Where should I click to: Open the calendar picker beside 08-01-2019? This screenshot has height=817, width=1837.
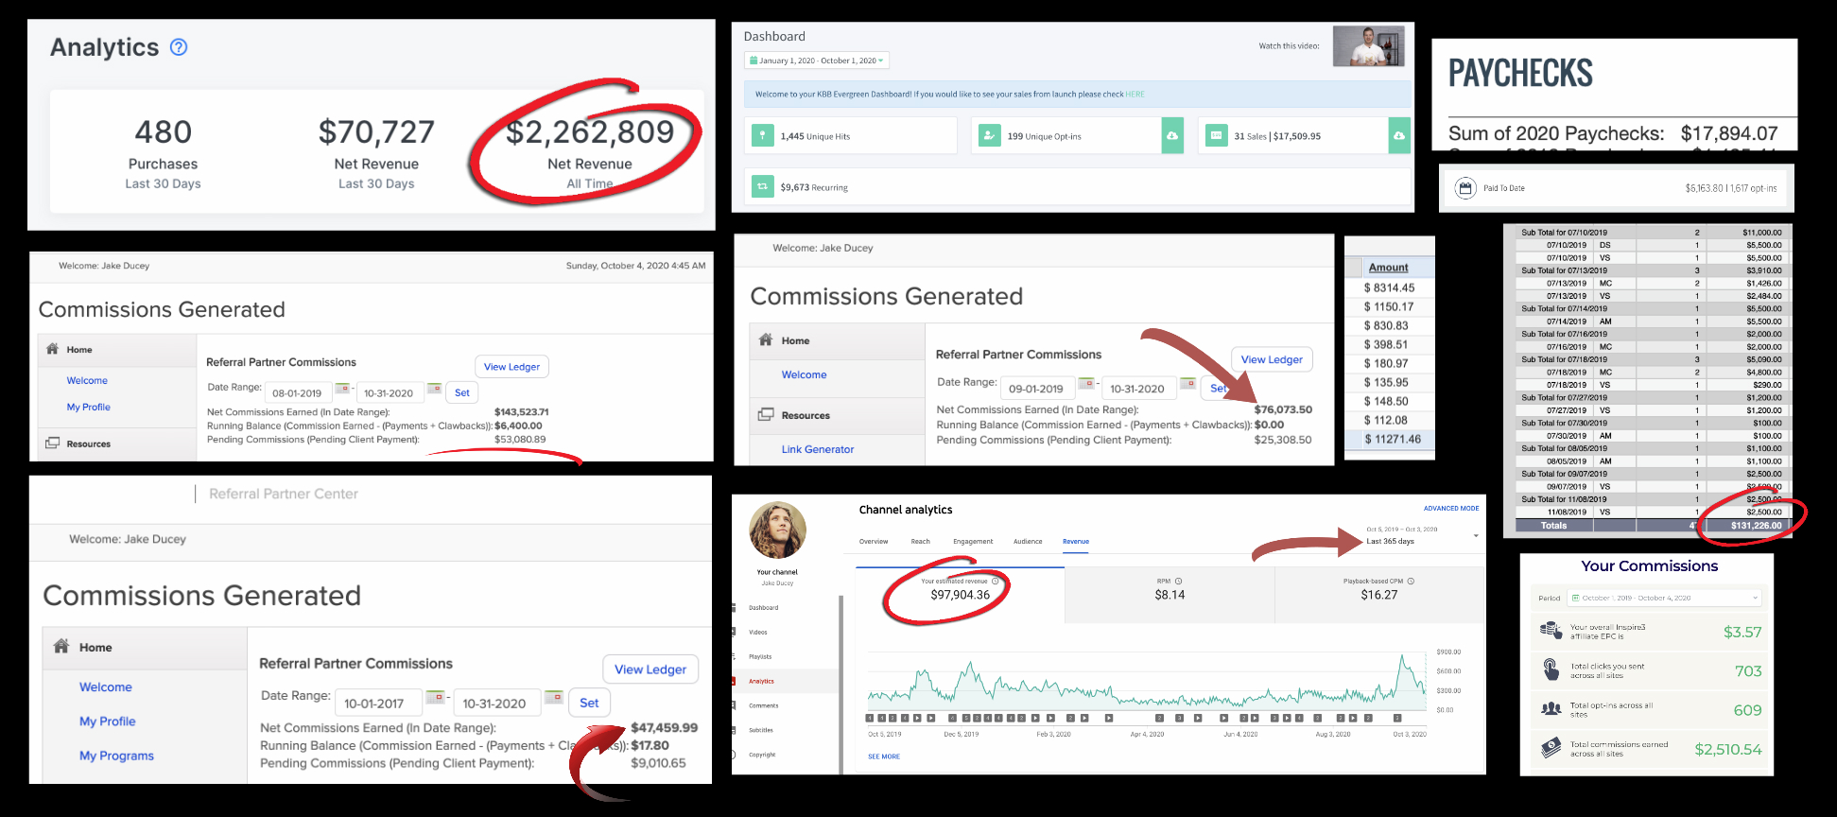342,390
